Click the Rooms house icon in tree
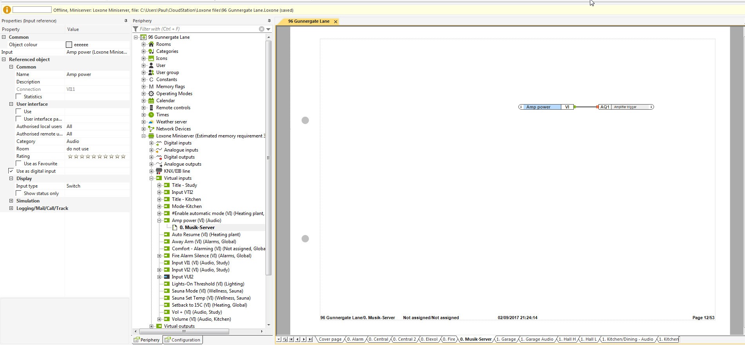 pos(151,44)
